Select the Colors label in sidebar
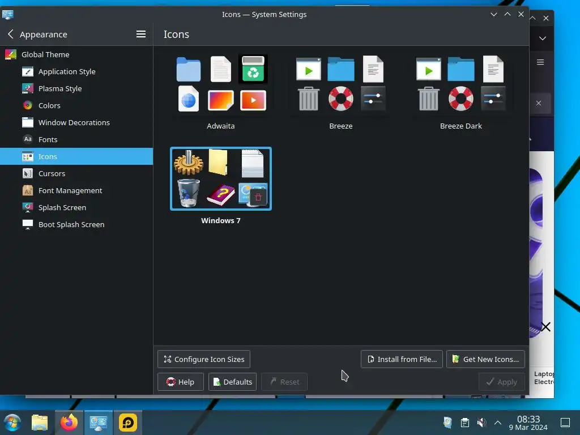580x435 pixels. pyautogui.click(x=49, y=105)
